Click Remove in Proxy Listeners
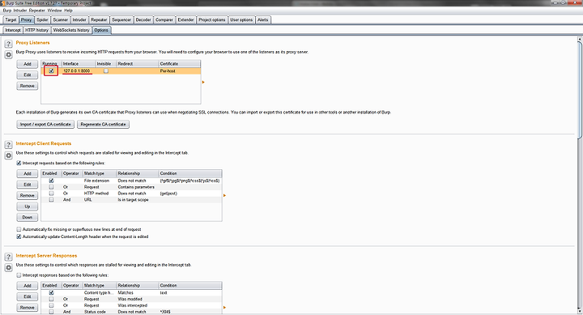 tap(28, 86)
